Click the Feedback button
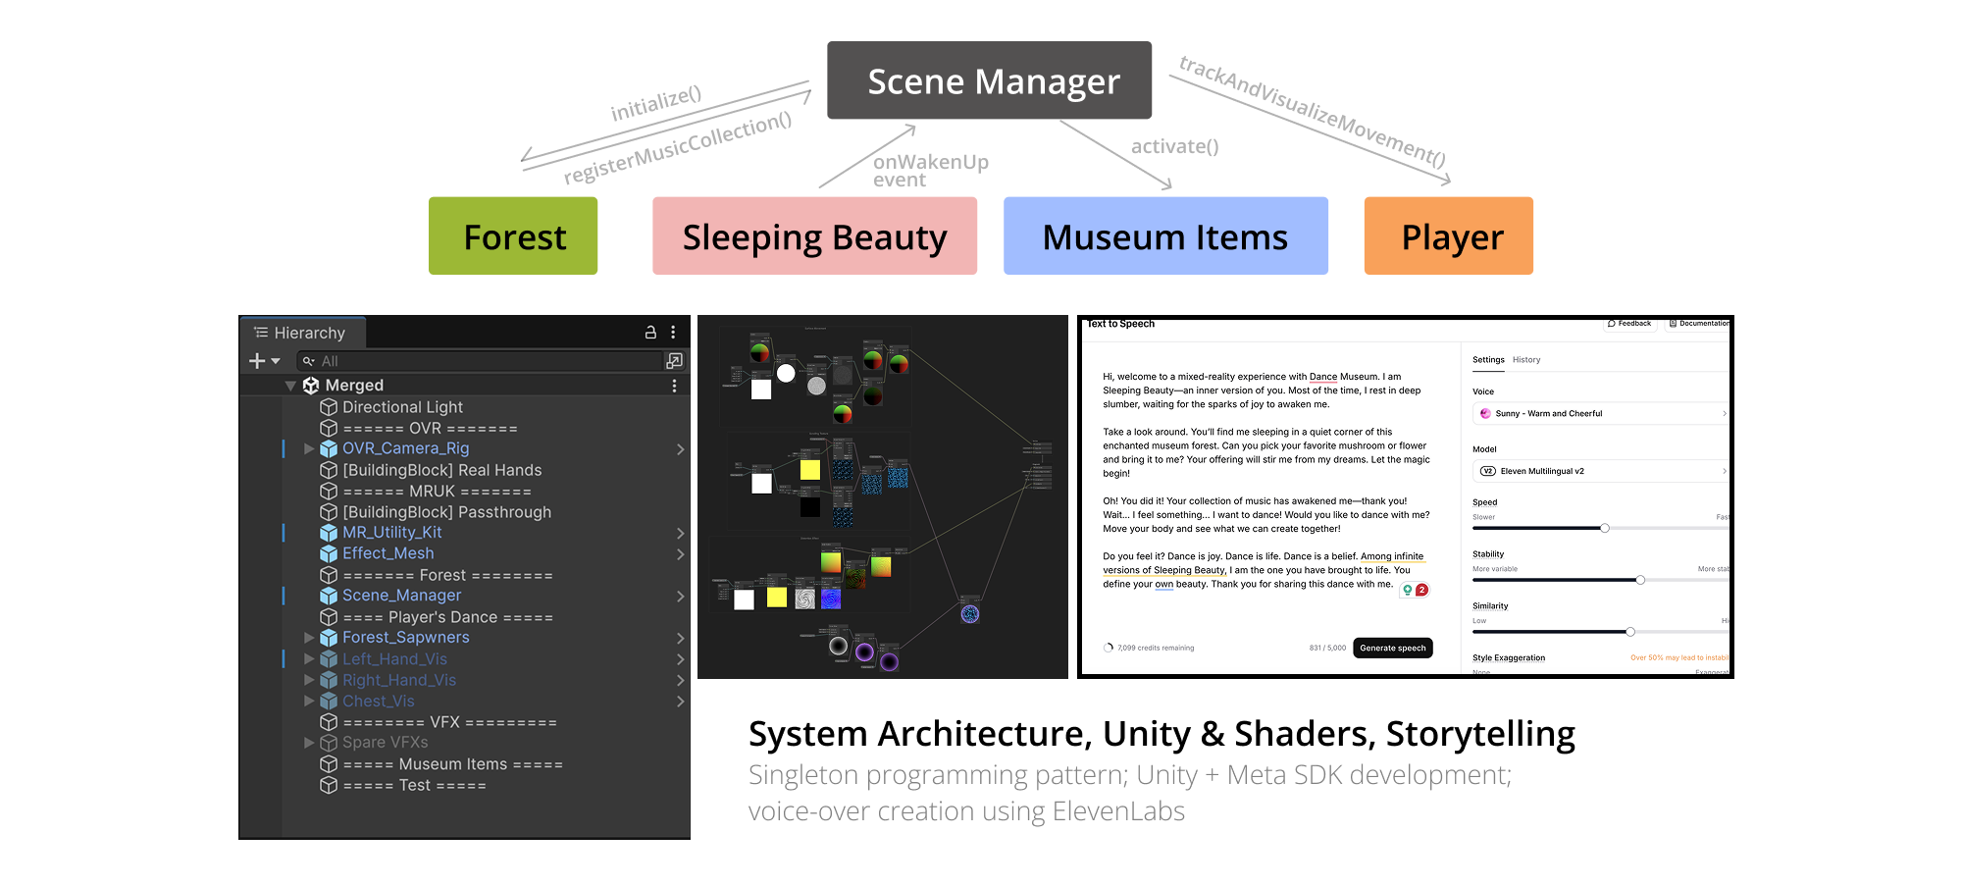The height and width of the screenshot is (886, 1962). tap(1629, 324)
